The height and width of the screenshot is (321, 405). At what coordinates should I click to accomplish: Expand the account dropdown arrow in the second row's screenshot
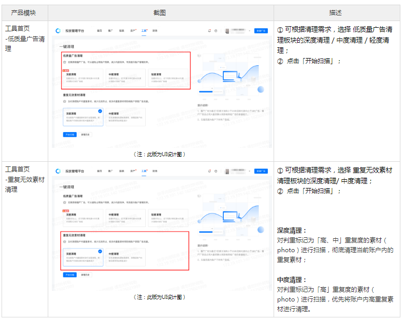coord(250,171)
